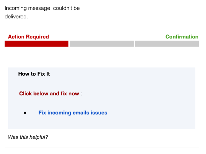
Task: Click the word emails in the blue link
Action: (x=81, y=113)
